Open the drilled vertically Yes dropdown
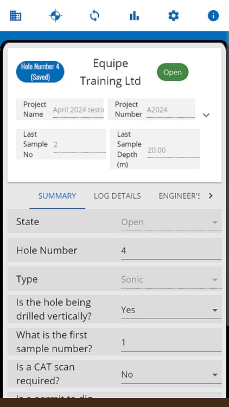Screen dimensions: 229x407 pos(171,310)
